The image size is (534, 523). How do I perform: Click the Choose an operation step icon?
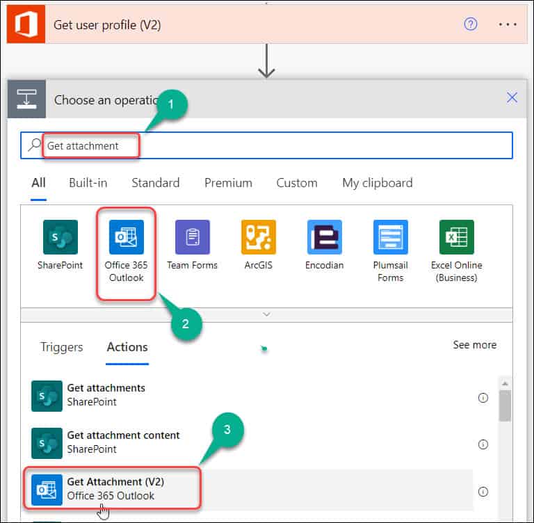[27, 99]
